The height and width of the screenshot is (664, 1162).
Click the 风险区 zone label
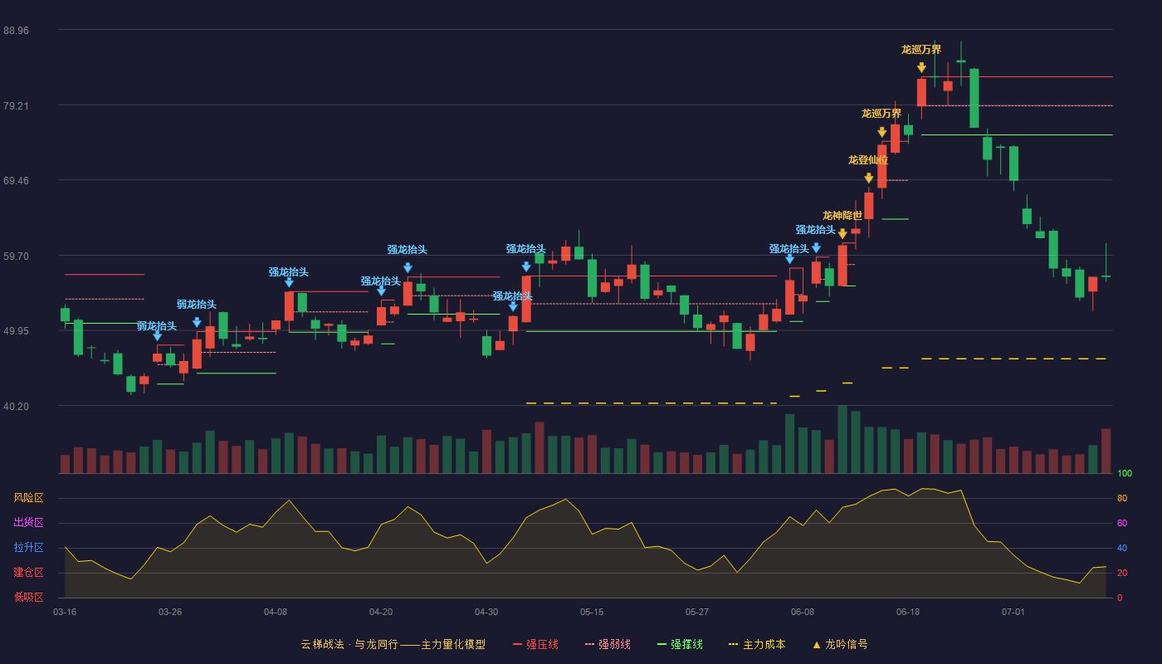[28, 498]
